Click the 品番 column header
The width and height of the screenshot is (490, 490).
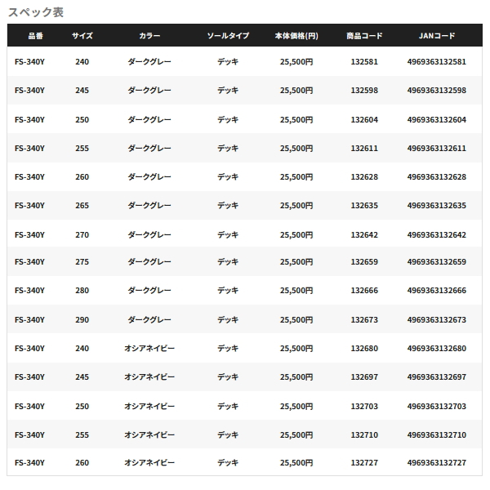pos(35,36)
